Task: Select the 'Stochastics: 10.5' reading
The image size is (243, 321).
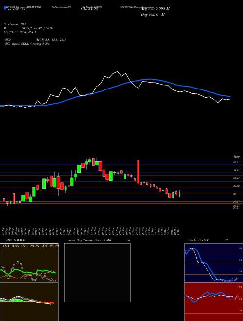Action: [15, 24]
